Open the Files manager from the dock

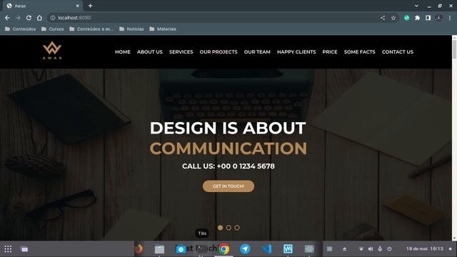pos(159,249)
